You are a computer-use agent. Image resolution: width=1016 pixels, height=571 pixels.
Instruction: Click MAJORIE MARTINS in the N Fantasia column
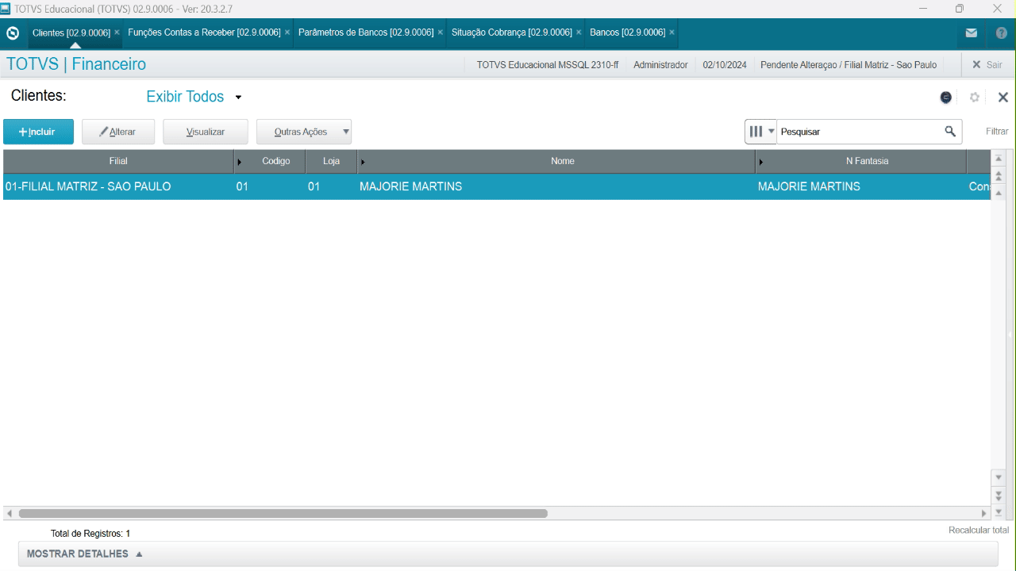click(809, 187)
